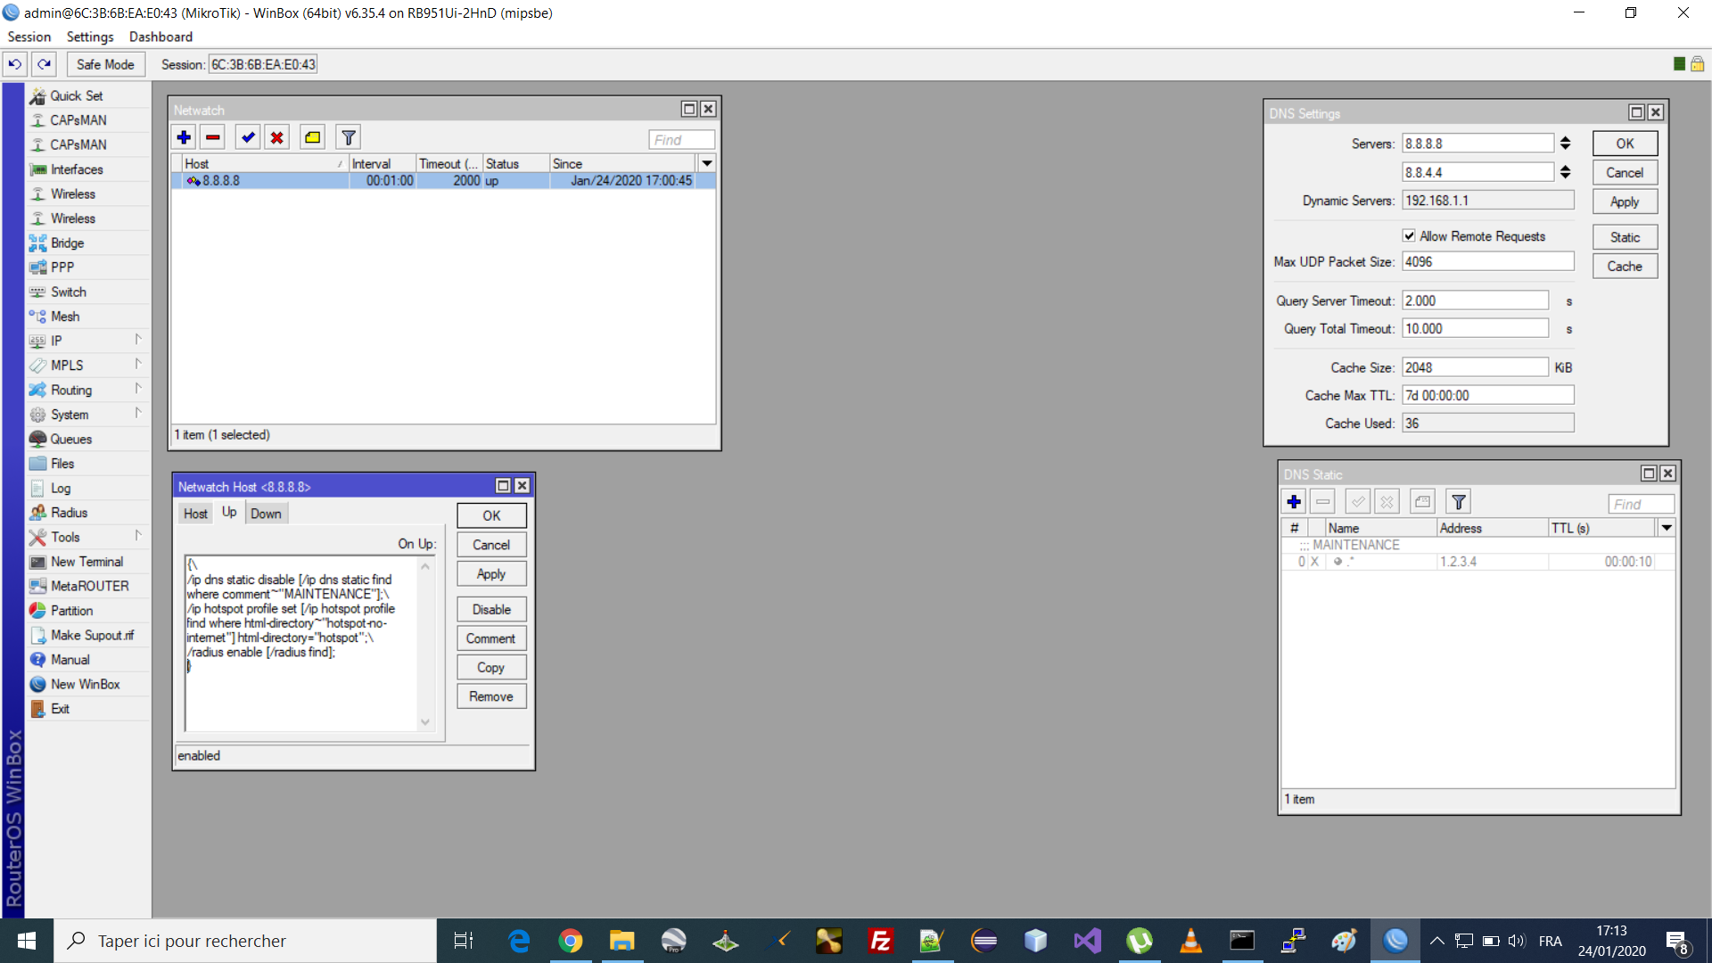Open Windows Start menu
Viewport: 1712px width, 963px height.
[x=27, y=941]
